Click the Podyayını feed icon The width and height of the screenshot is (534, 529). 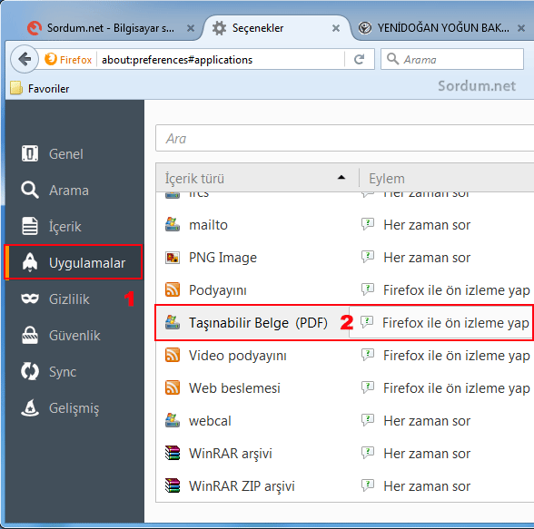click(173, 289)
